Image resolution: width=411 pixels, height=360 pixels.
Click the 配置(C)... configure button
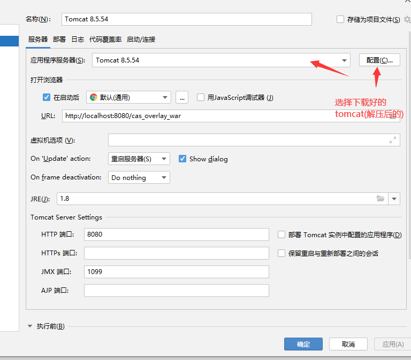point(379,60)
